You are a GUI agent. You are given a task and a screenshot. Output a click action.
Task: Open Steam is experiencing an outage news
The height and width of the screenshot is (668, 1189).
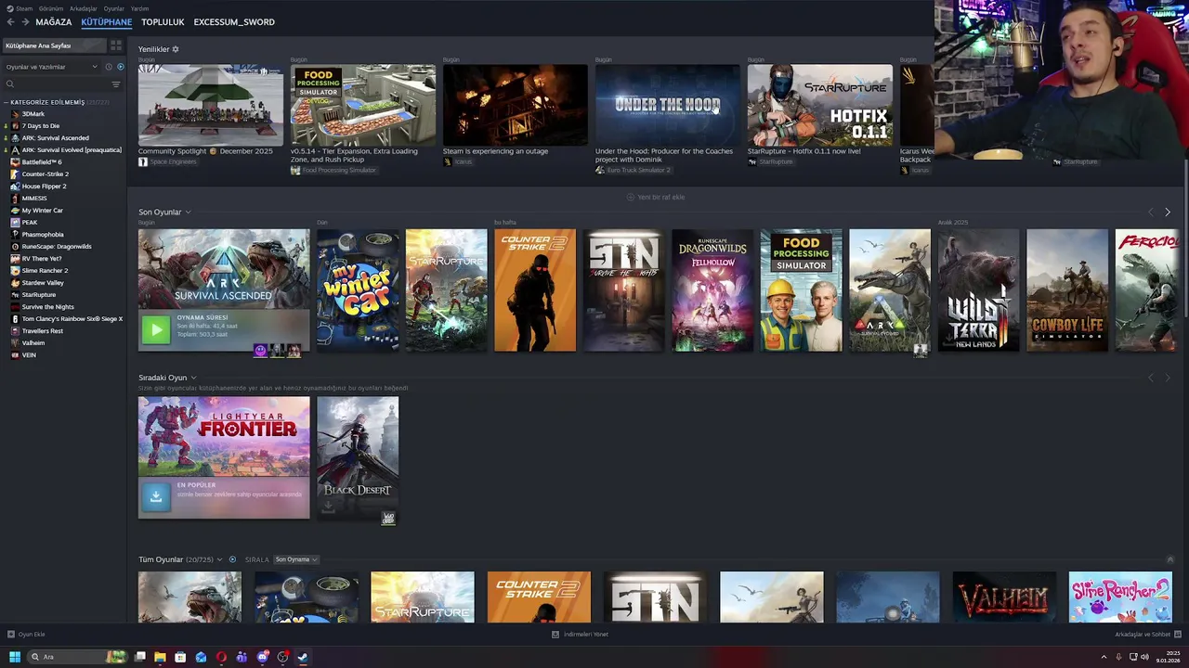click(x=515, y=105)
